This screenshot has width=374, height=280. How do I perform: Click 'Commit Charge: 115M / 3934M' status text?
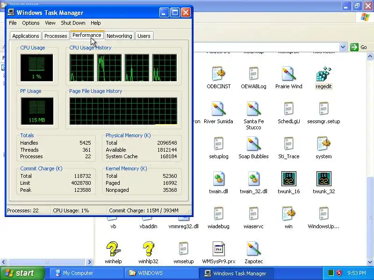[144, 210]
